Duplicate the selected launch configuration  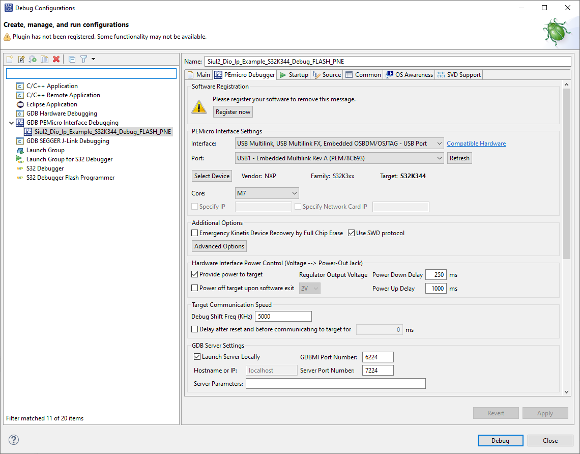click(44, 59)
